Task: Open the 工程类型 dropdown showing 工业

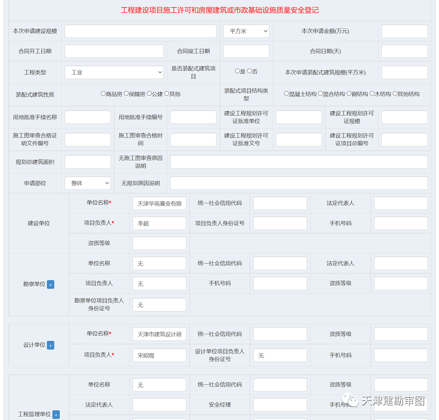Action: [114, 72]
